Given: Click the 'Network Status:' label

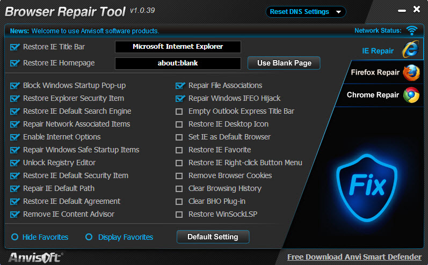Looking at the screenshot, I should [378, 31].
